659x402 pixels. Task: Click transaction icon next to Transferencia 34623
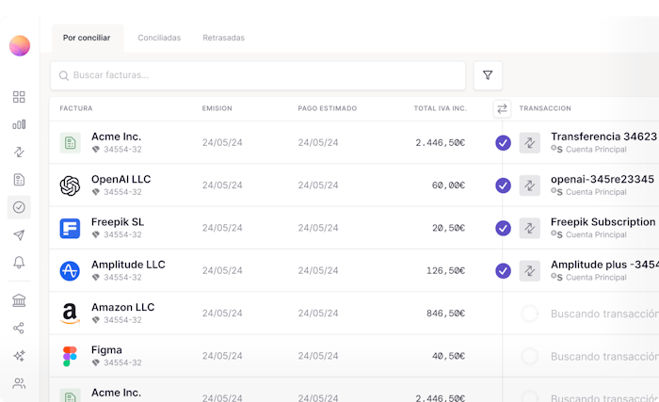point(529,143)
